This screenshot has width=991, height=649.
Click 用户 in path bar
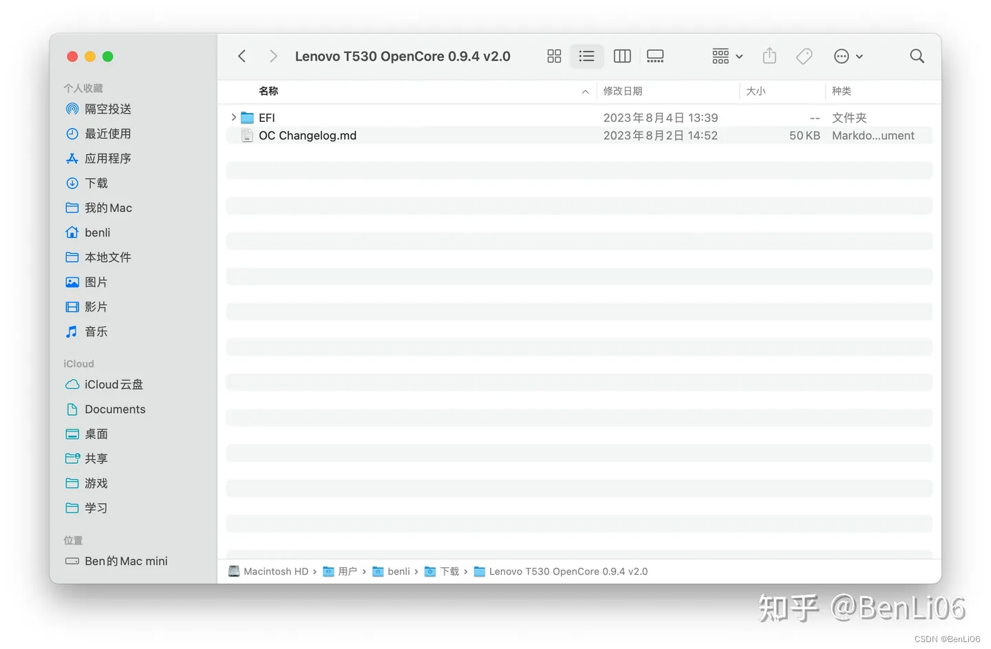coord(340,571)
